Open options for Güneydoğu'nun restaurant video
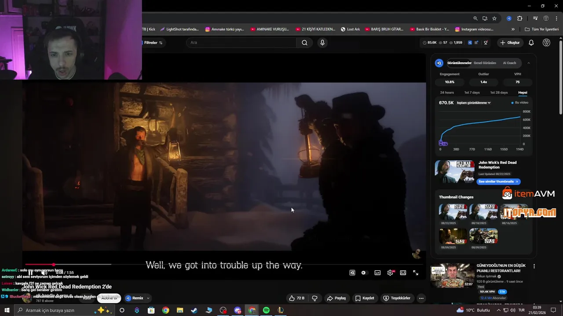This screenshot has width=563, height=316. pos(534,266)
